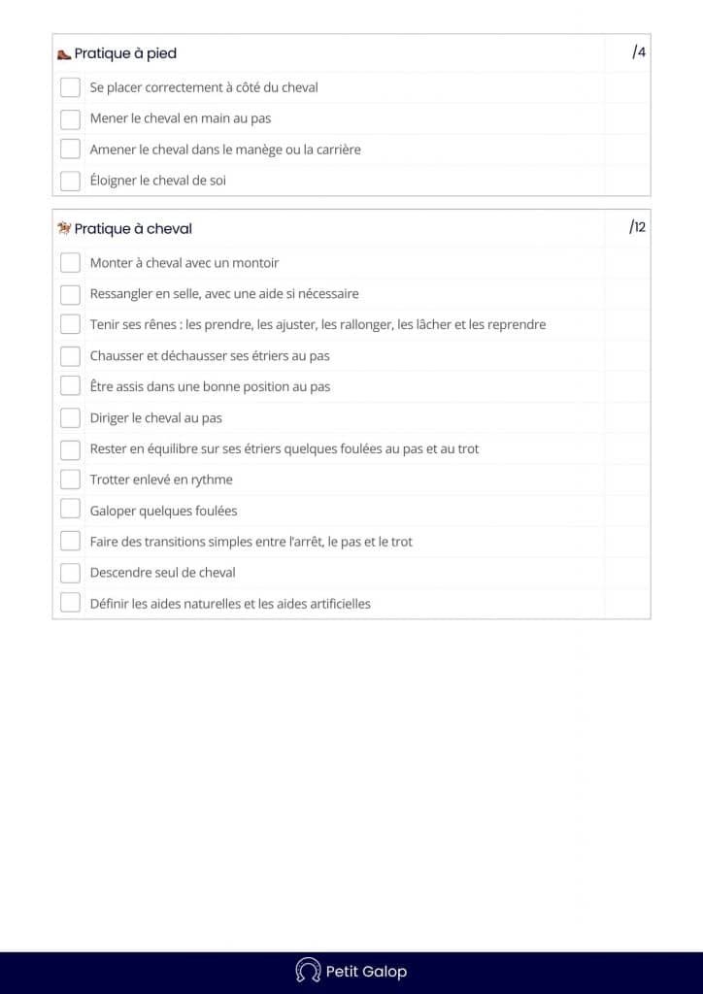Check 'Trotter enlevé en rythme' box
Viewport: 703px width, 994px height.
[x=70, y=480]
